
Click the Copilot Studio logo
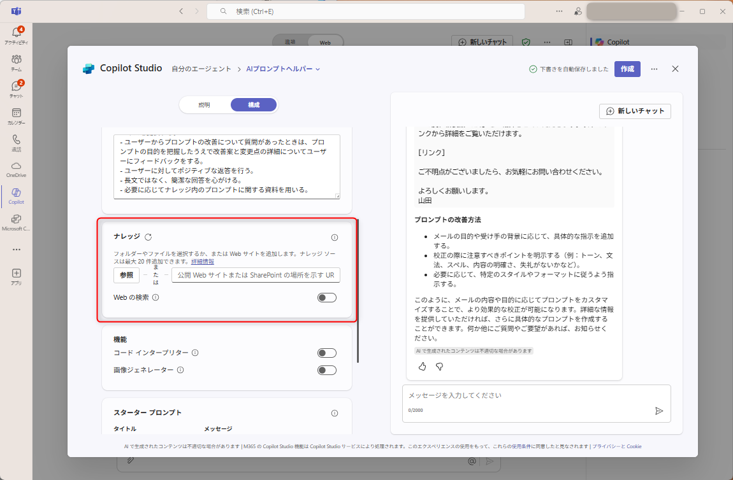89,69
